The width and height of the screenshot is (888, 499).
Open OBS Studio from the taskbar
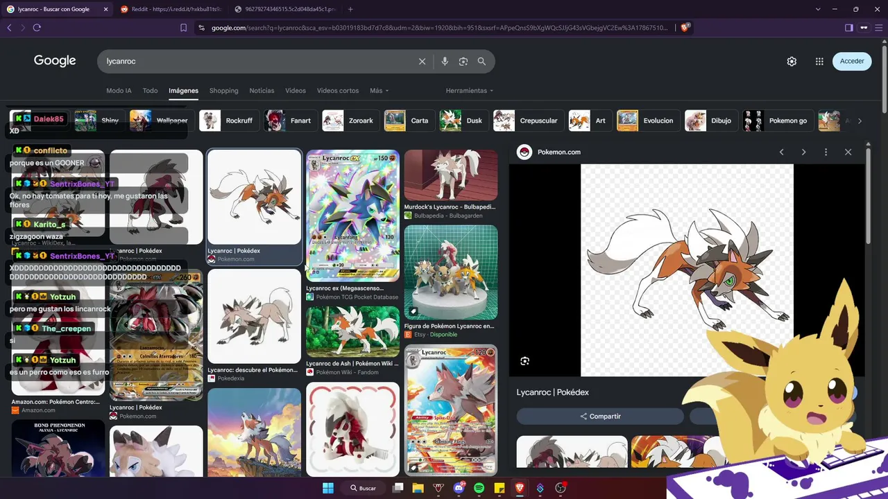(561, 488)
